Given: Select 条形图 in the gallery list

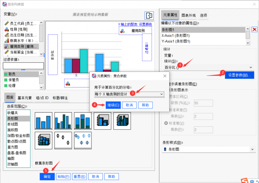Looking at the screenshot, I should tap(18, 118).
